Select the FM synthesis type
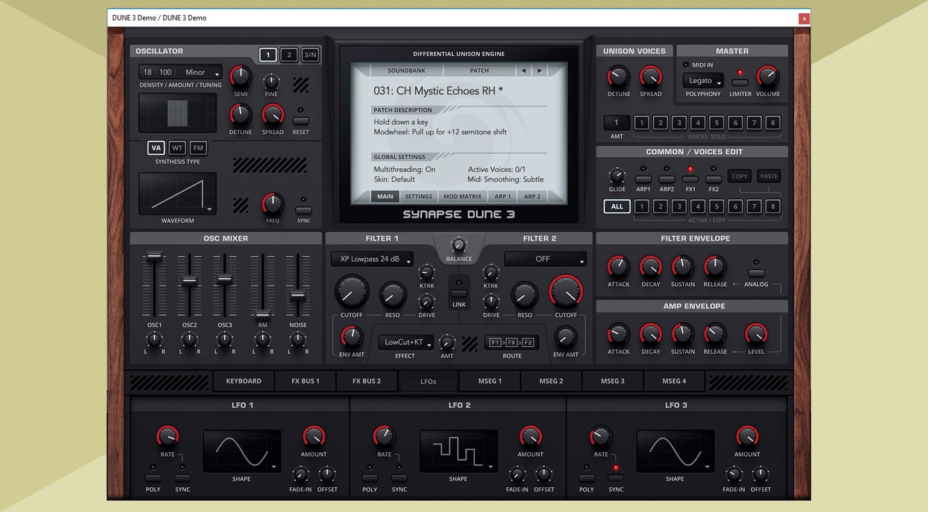928x512 pixels. pyautogui.click(x=198, y=148)
